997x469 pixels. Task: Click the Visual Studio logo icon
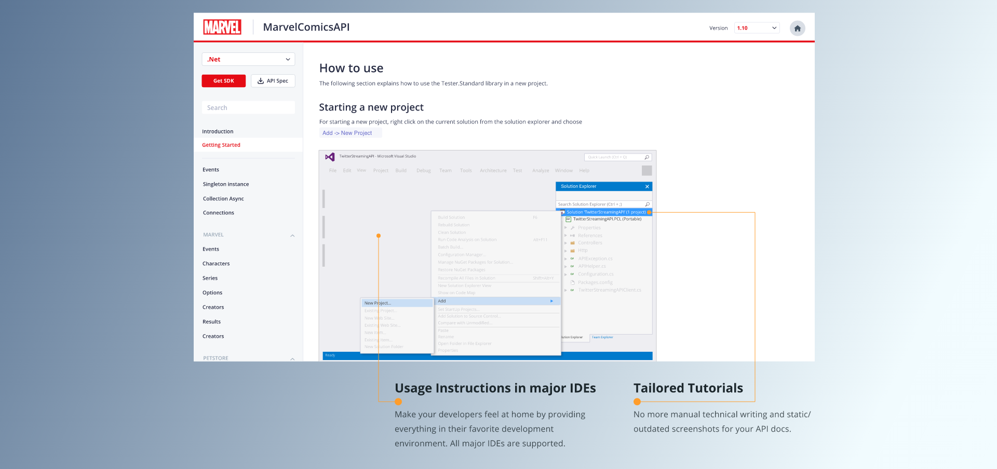click(330, 157)
